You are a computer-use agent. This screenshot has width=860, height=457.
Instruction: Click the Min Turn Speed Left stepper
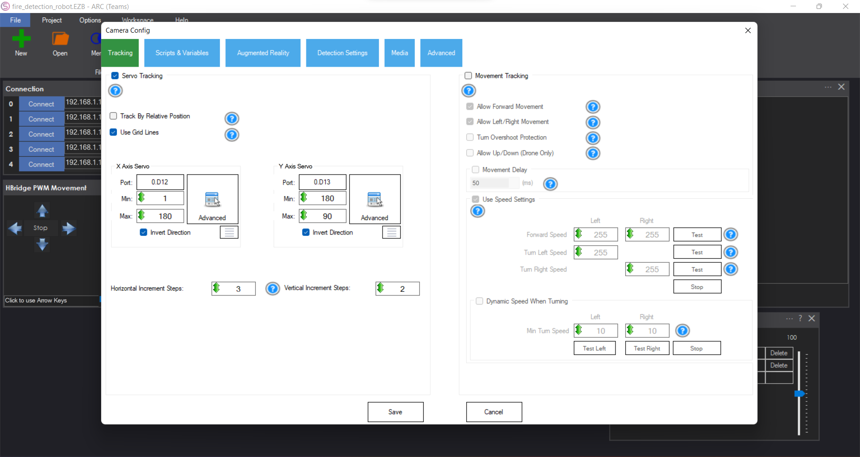click(579, 330)
